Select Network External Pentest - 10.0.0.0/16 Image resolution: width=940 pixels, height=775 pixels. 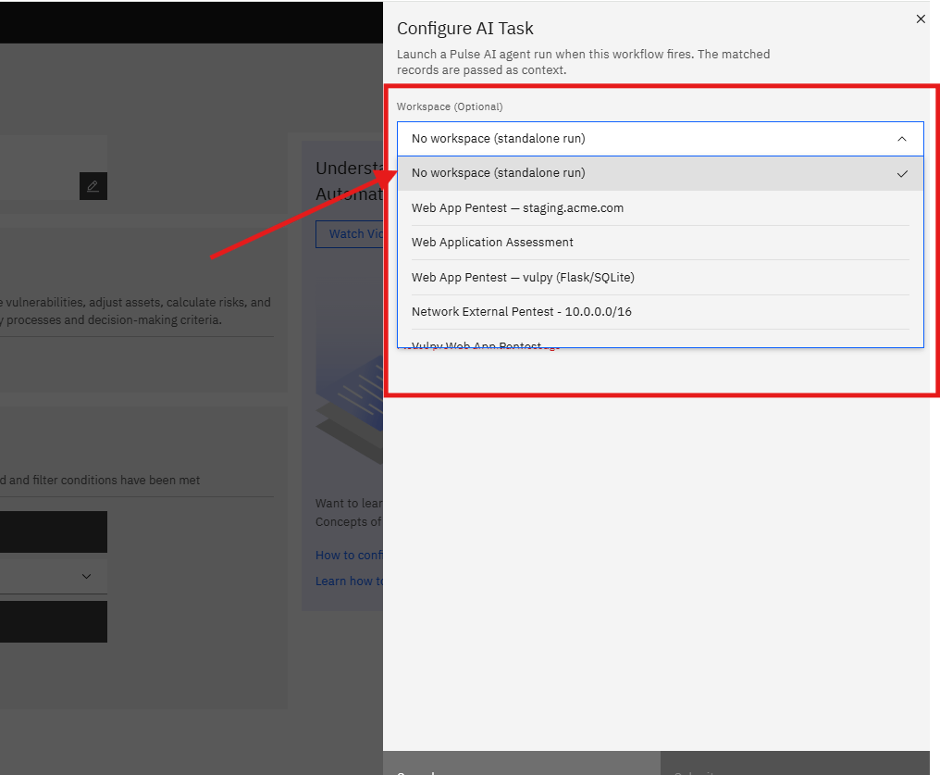click(660, 312)
